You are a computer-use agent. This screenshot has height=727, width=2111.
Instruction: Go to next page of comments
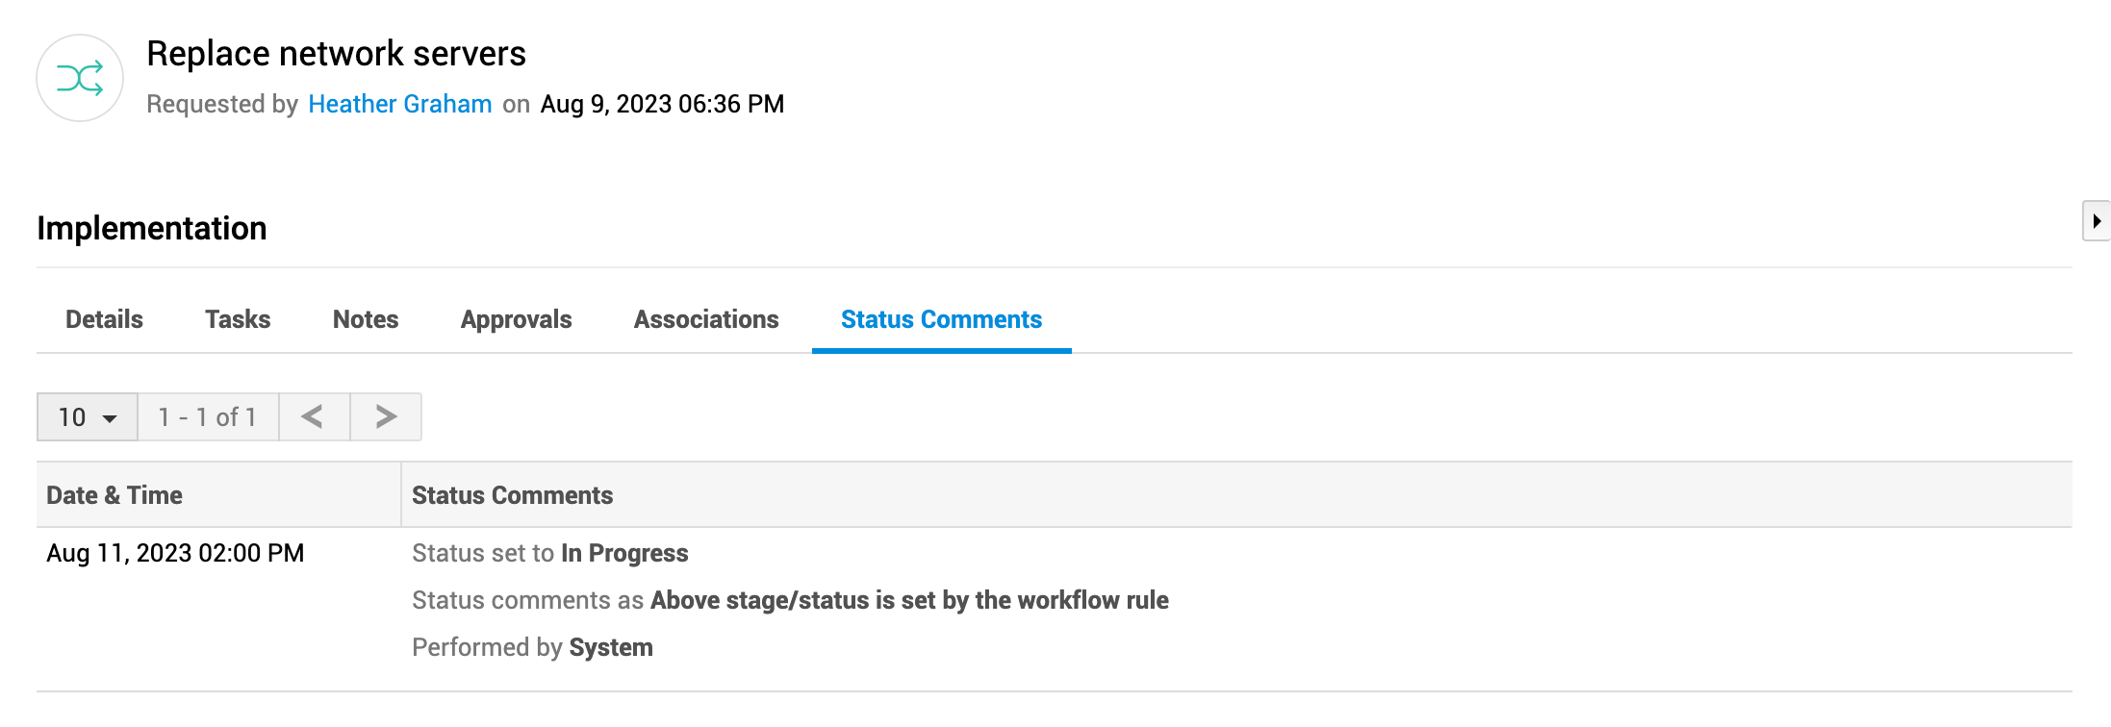pos(386,416)
